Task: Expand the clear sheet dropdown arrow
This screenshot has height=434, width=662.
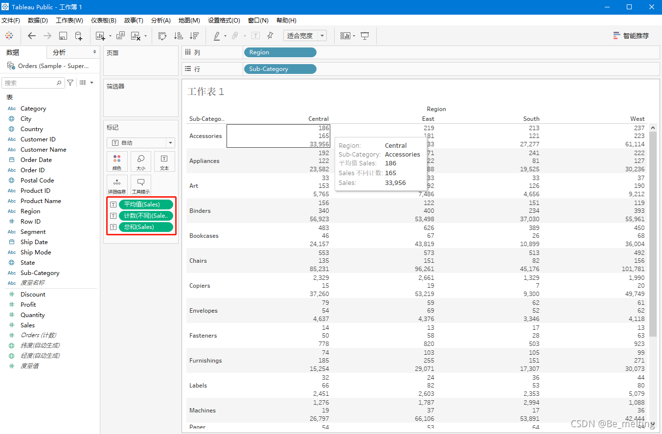Action: point(145,36)
